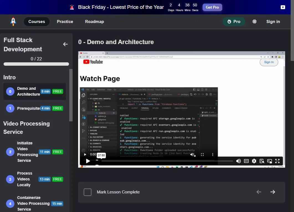Screen dimensions: 294x212
Task: Click the 8 min duration badge
Action: coord(45,91)
